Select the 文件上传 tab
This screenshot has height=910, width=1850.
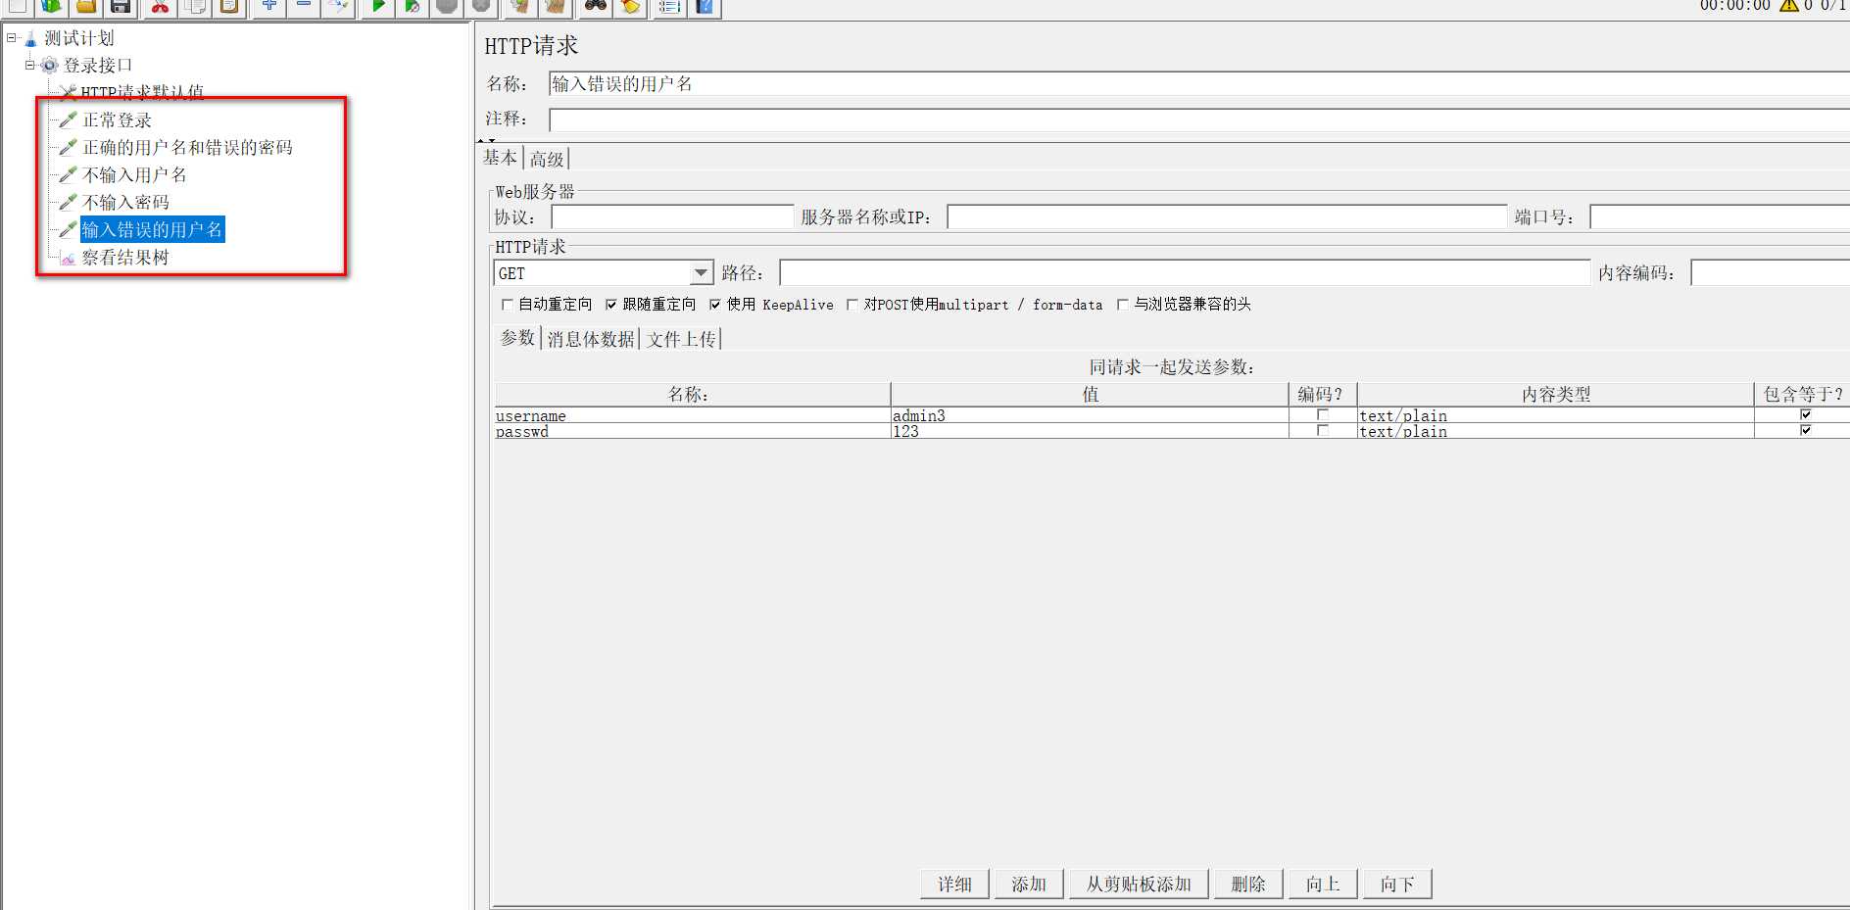681,339
